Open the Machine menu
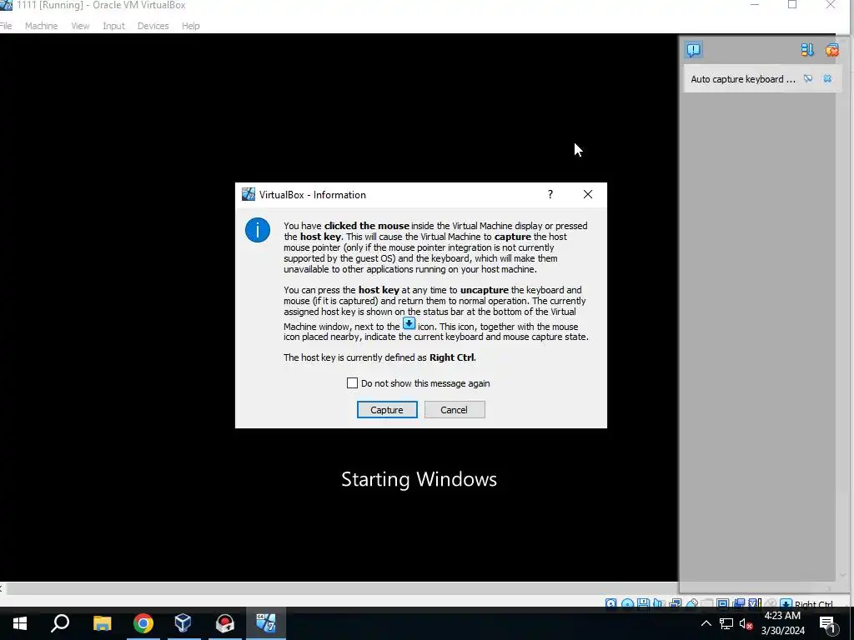This screenshot has width=854, height=640. tap(41, 26)
